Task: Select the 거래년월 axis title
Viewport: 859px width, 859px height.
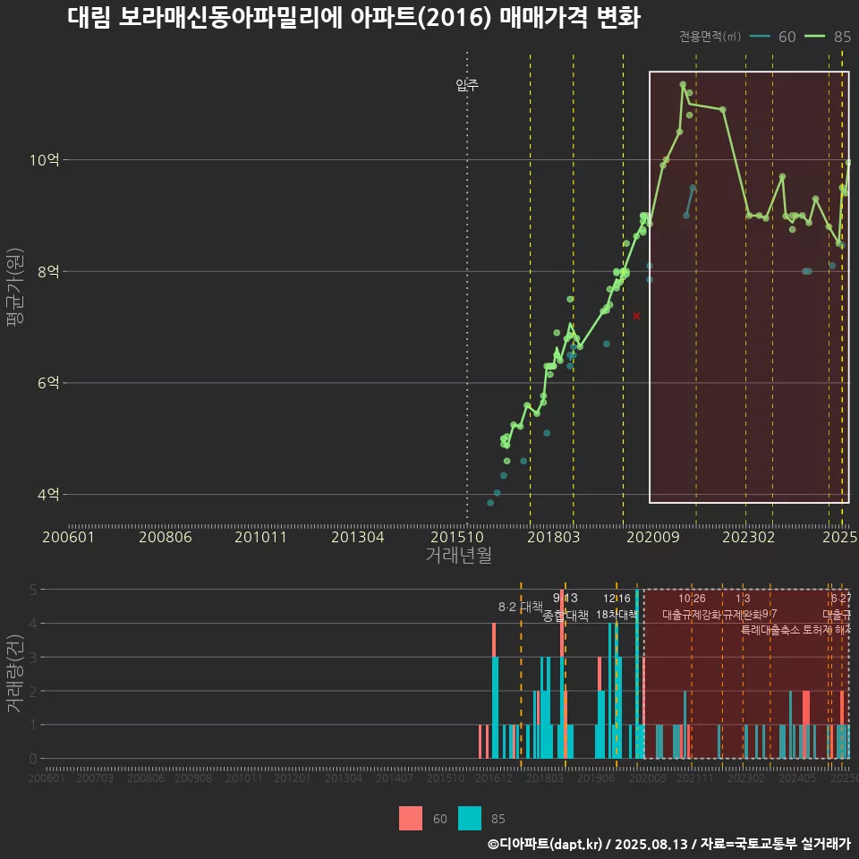Action: coord(458,555)
